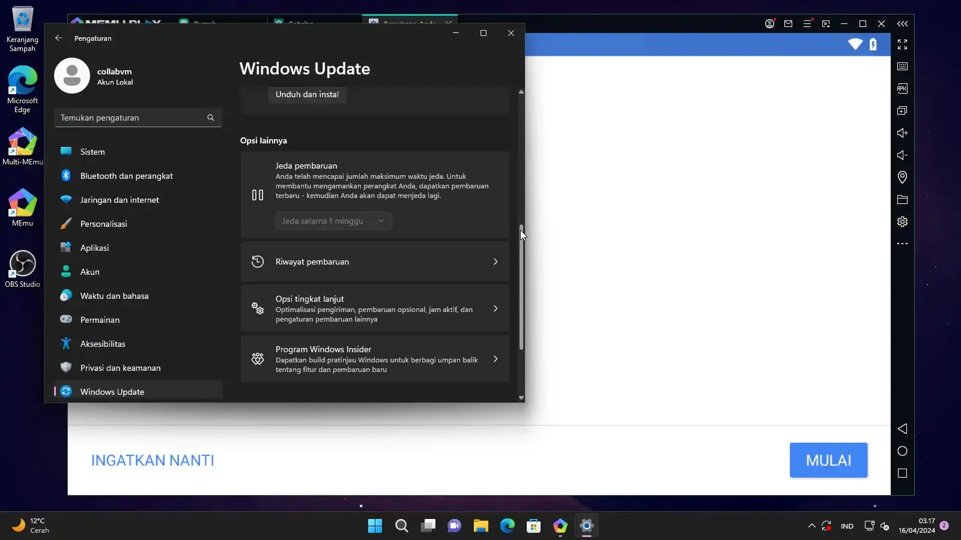
Task: Open MEmu shared folder
Action: coord(902,200)
